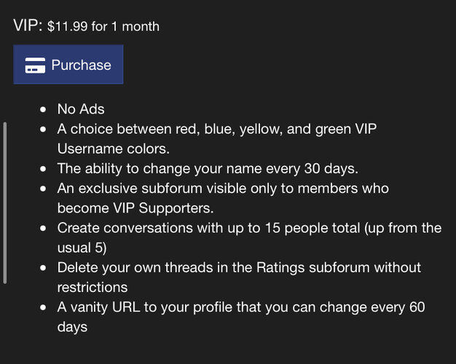Click the "VIP:" heading label
Viewport: 456px width, 364px height.
click(28, 25)
